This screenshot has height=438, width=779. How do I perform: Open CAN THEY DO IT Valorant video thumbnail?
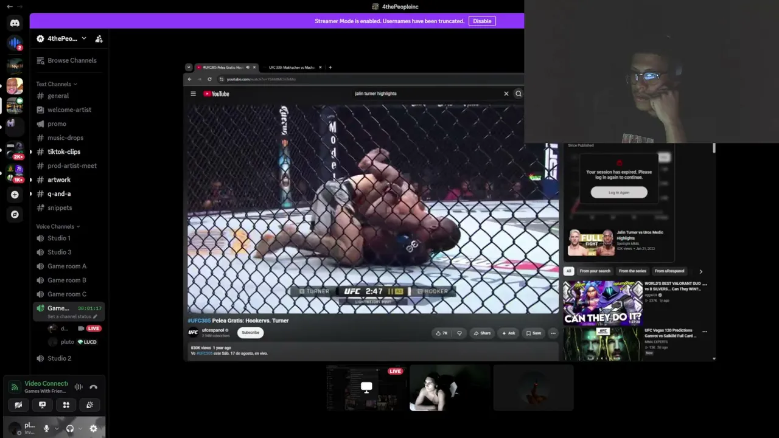602,302
